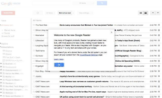Select Starred items in sidebar

(10, 30)
